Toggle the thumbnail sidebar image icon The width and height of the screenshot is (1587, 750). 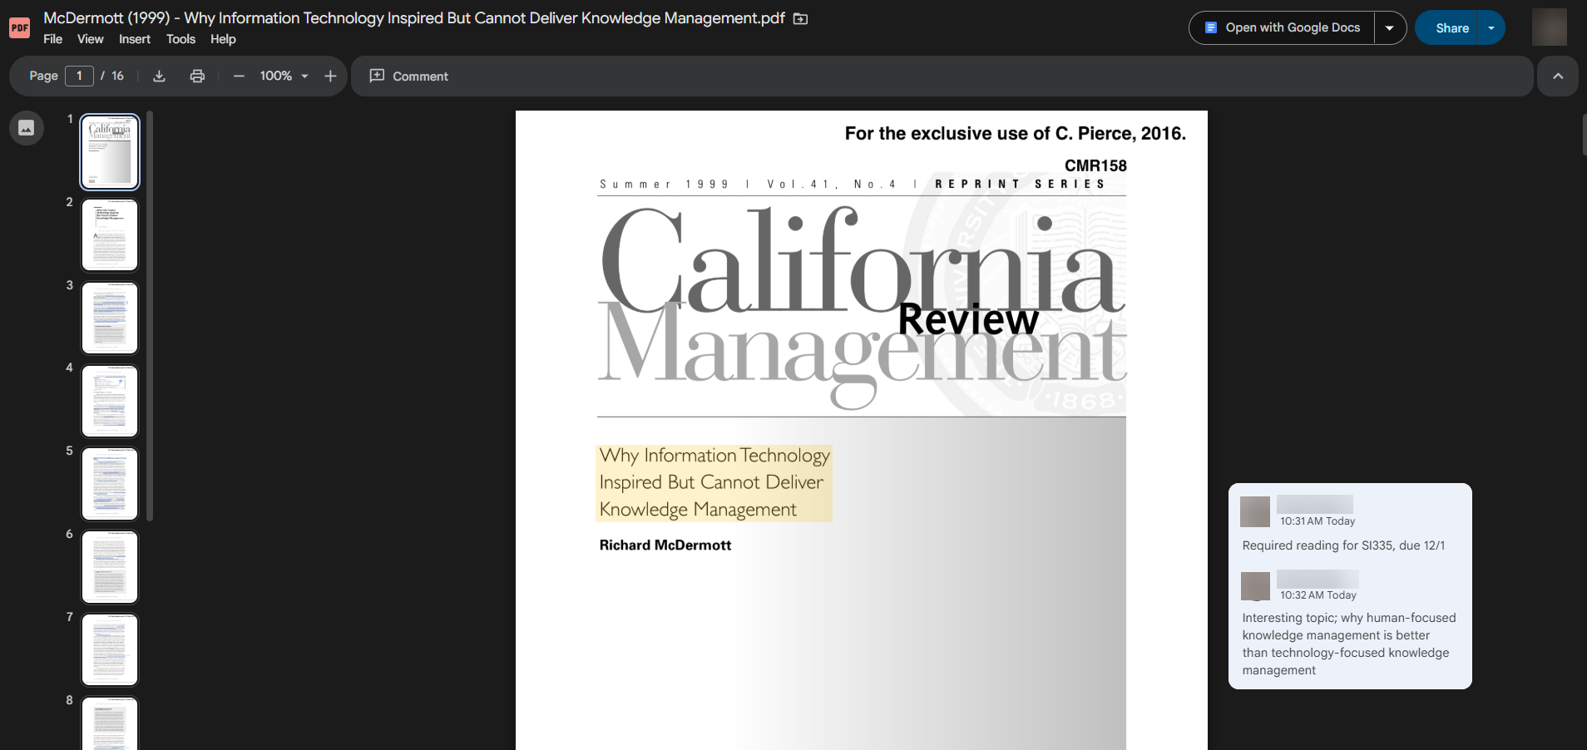(27, 128)
